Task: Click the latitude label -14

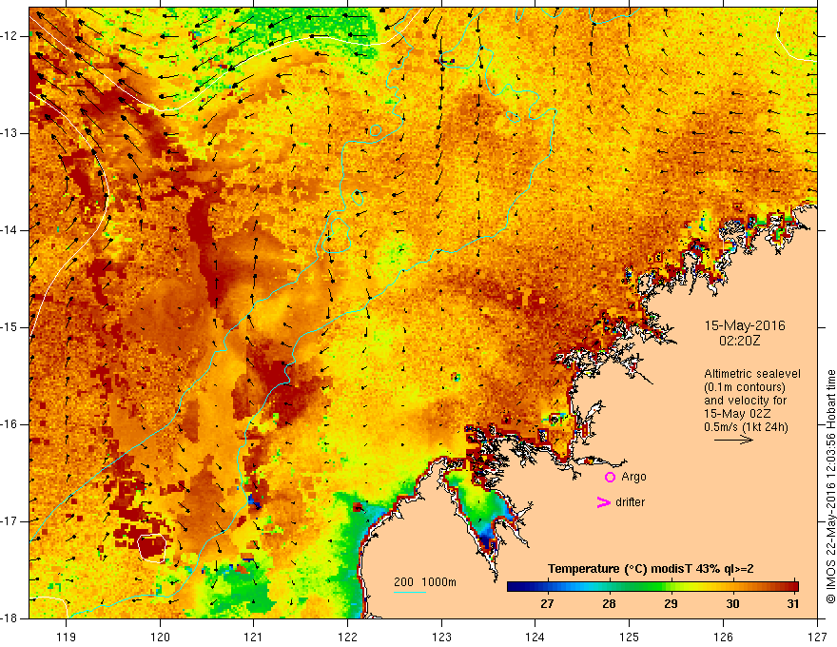Action: (10, 230)
